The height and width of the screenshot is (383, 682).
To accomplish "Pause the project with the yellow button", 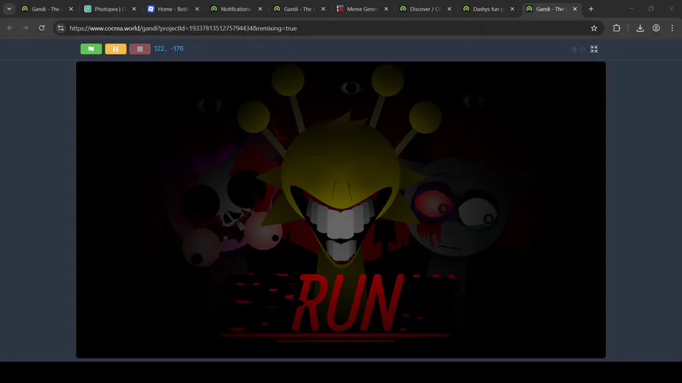I will 115,49.
